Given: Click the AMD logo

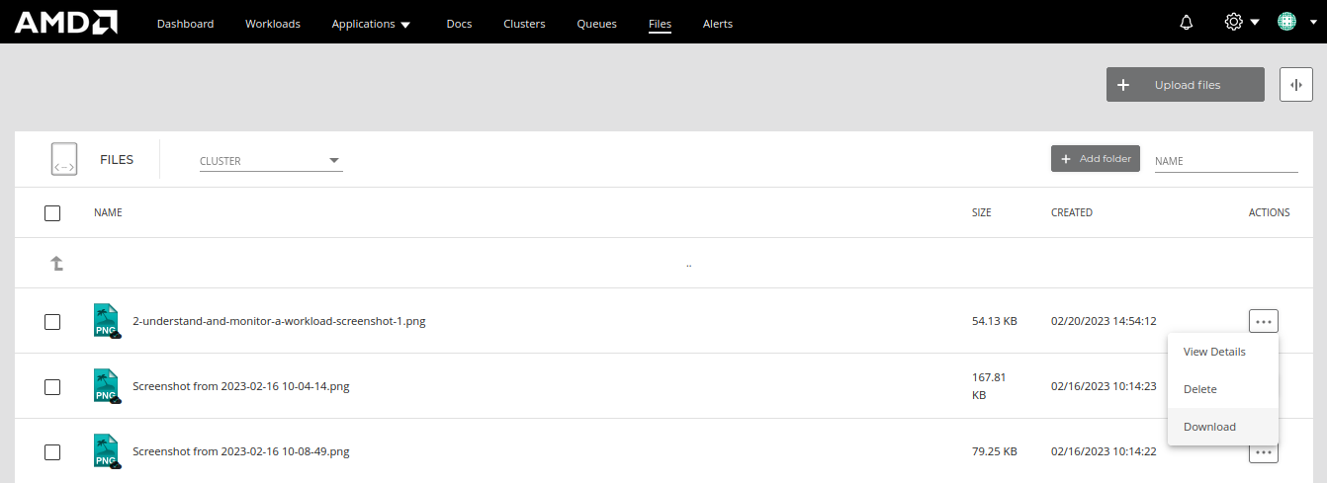Looking at the screenshot, I should coord(66,22).
